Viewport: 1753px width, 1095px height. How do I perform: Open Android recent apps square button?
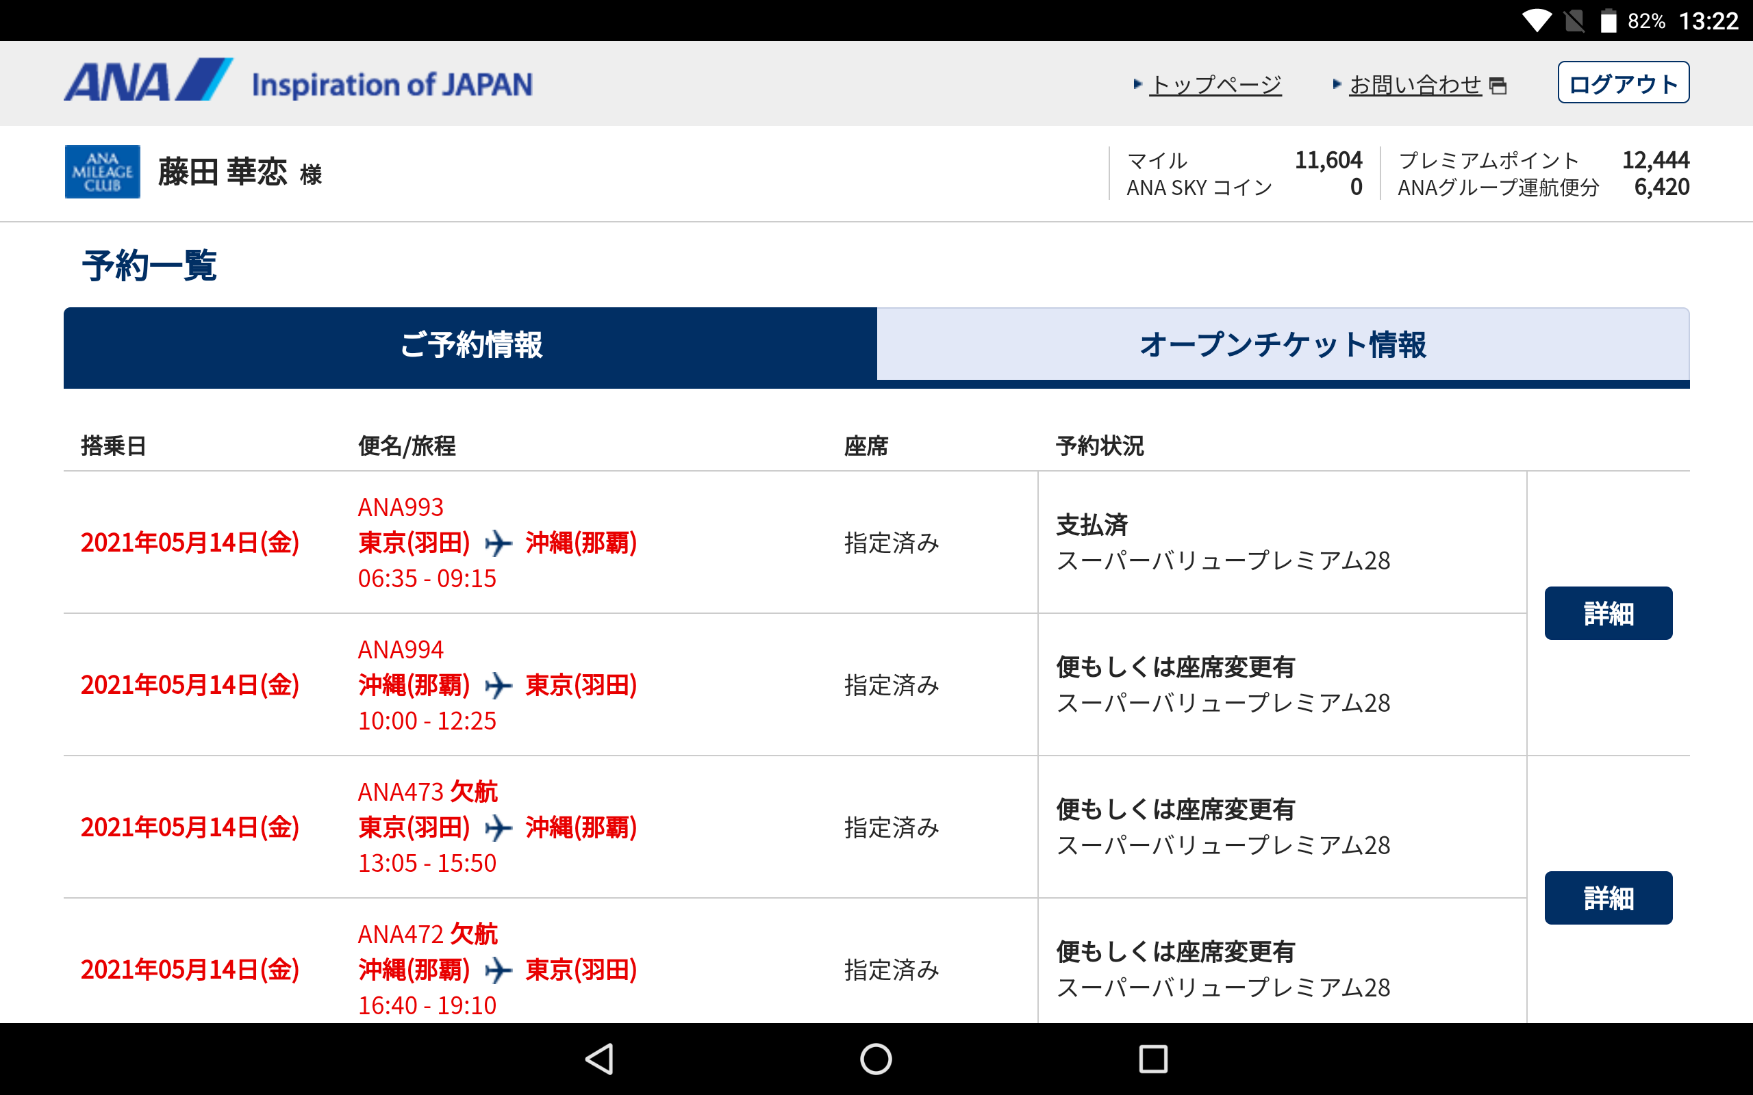[1152, 1059]
